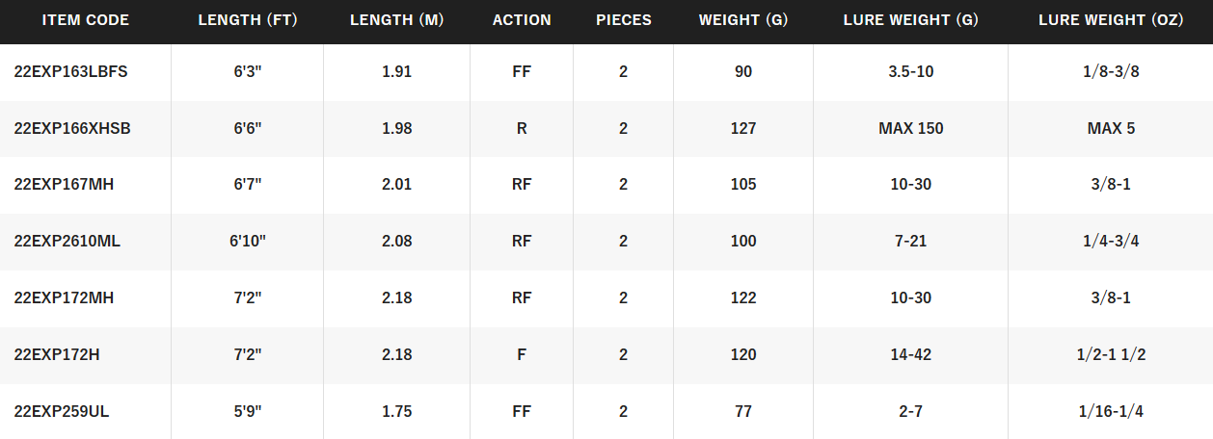Select item code 22EXP259UL
Image resolution: width=1213 pixels, height=439 pixels.
pyautogui.click(x=62, y=411)
